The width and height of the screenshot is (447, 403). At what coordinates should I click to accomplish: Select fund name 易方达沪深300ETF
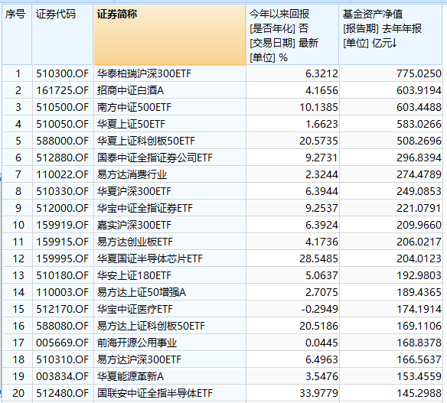139,359
